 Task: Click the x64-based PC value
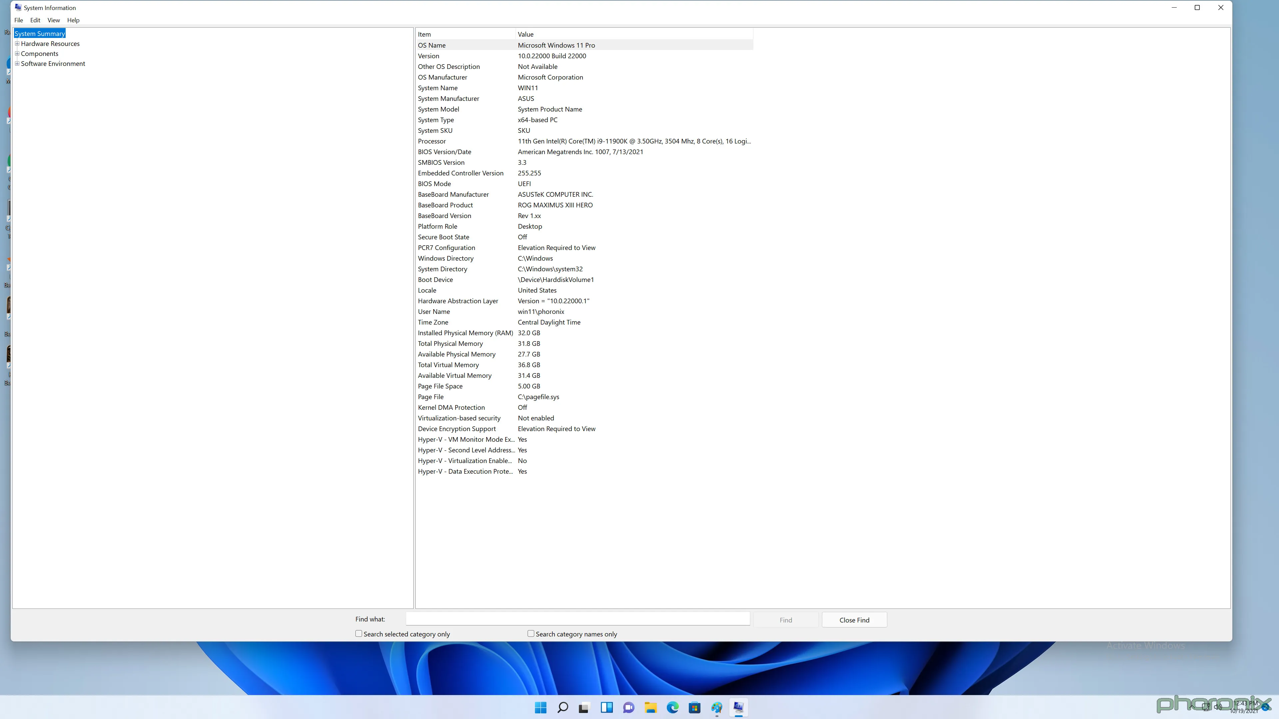point(538,120)
